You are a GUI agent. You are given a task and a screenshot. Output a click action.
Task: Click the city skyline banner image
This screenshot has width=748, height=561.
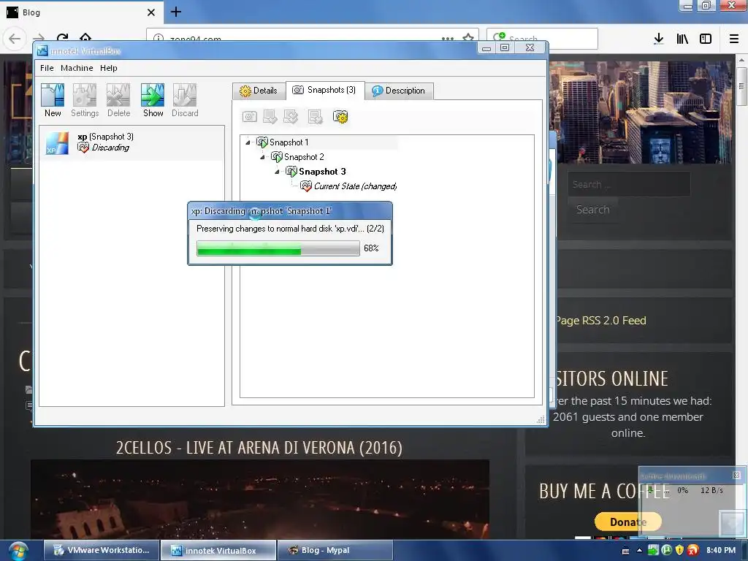[x=641, y=112]
